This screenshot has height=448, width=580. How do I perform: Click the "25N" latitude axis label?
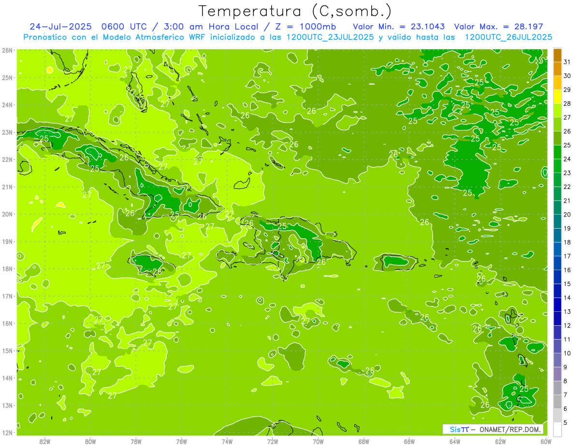point(7,78)
